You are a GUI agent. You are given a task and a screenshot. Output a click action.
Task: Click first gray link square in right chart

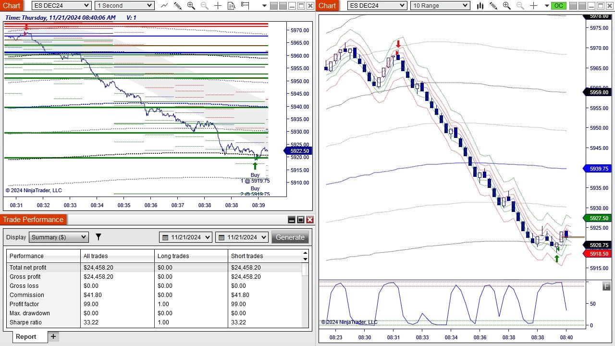point(573,6)
